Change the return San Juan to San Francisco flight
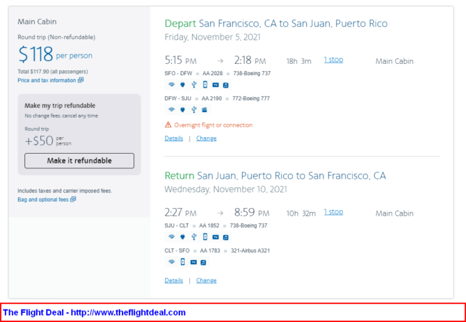 tap(207, 280)
